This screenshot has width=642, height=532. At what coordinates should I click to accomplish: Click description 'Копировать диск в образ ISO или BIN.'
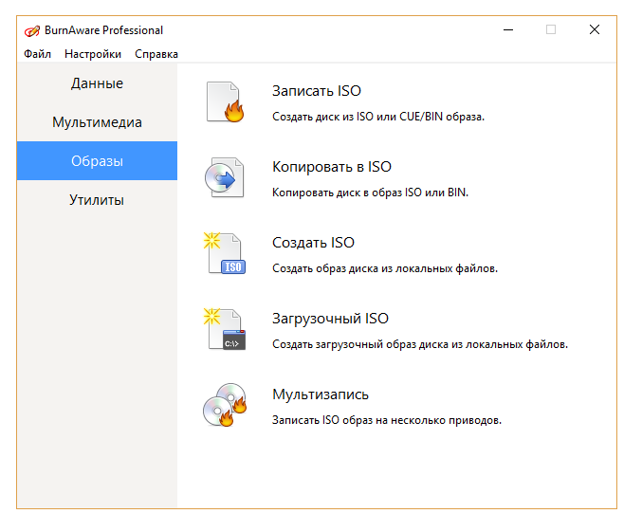(370, 193)
